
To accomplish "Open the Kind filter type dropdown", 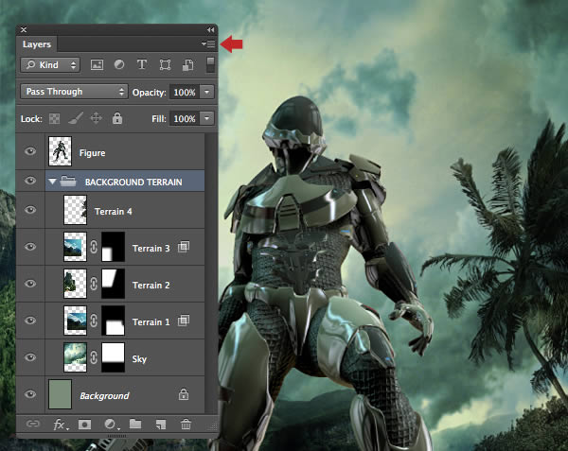I will tap(50, 64).
